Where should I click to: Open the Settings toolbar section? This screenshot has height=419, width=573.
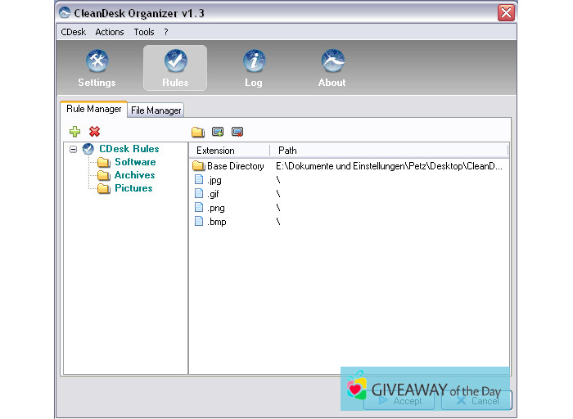click(97, 68)
